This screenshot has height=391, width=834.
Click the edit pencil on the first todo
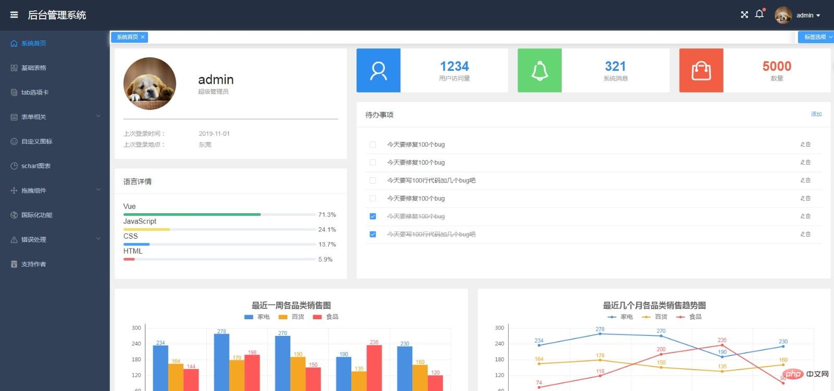(x=803, y=145)
